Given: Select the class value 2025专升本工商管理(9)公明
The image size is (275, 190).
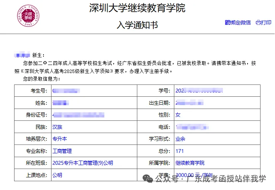Looking at the screenshot, I should (83, 163).
